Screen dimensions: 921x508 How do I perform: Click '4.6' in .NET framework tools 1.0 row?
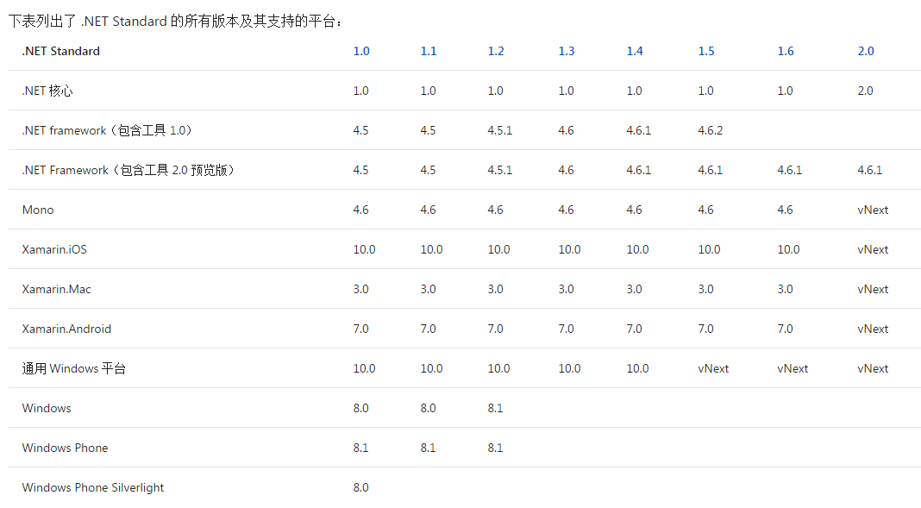[566, 130]
